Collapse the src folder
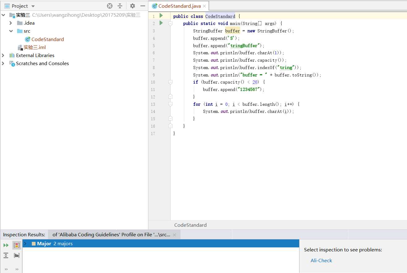The image size is (407, 273). 11,31
